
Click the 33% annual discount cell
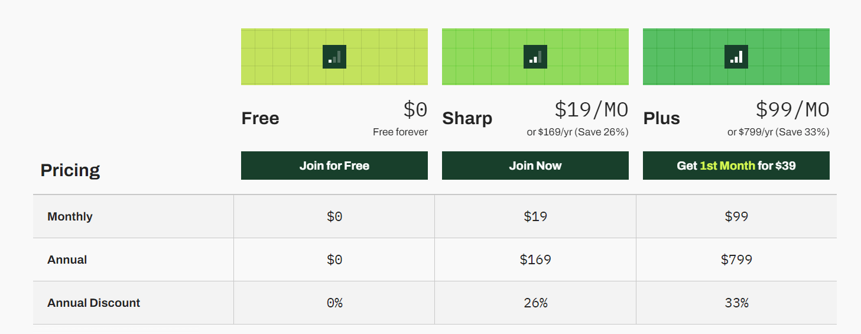click(736, 303)
